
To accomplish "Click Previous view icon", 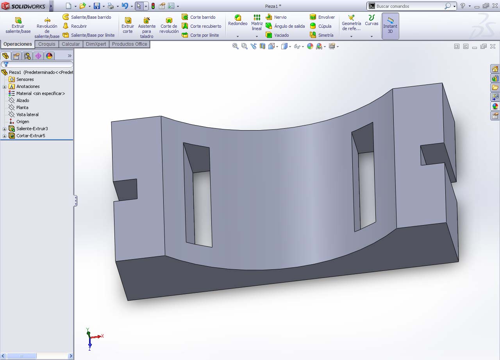I will tap(254, 46).
